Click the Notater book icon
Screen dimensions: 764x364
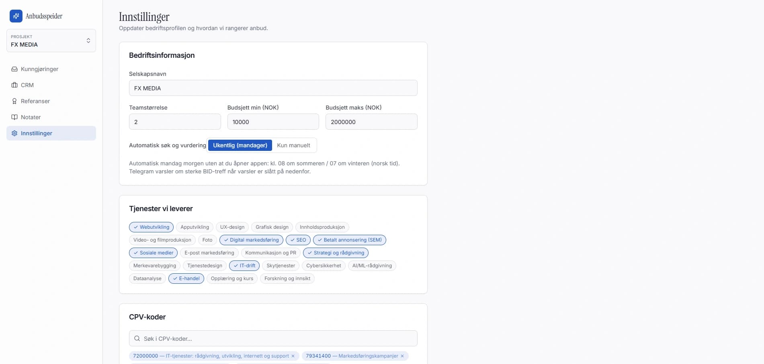(14, 117)
